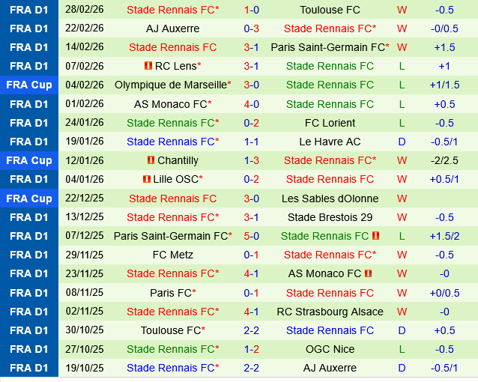The image size is (478, 382).
Task: Open the 0-3 score against AJ Auxerre on 22/02/26
Action: coord(252,28)
